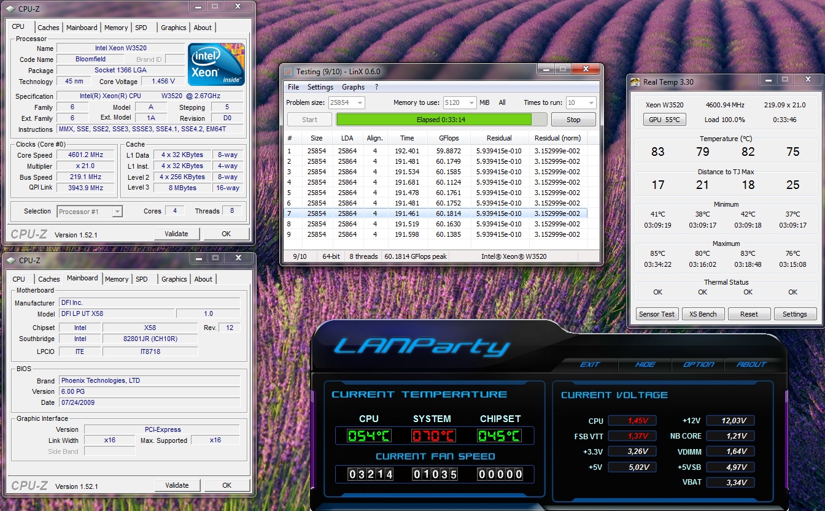Switch to Graphics tab in upper CPU-Z

(x=174, y=28)
